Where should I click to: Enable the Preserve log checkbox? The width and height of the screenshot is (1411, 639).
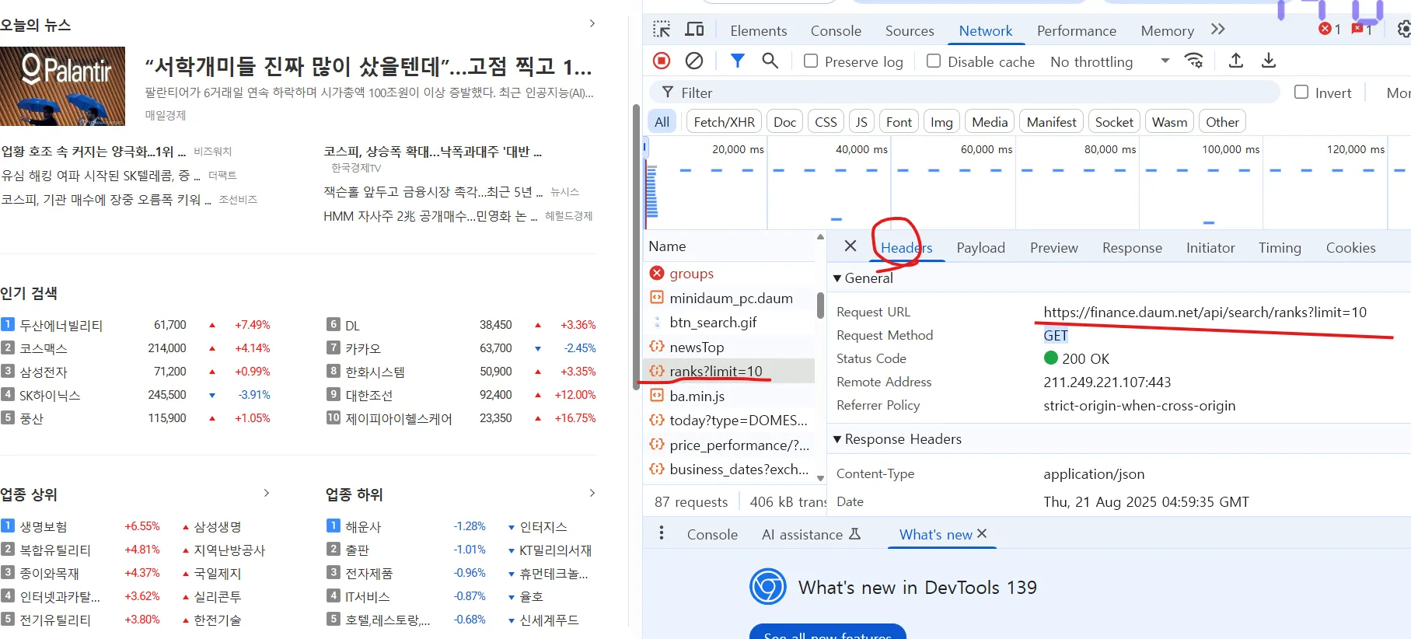(x=811, y=61)
